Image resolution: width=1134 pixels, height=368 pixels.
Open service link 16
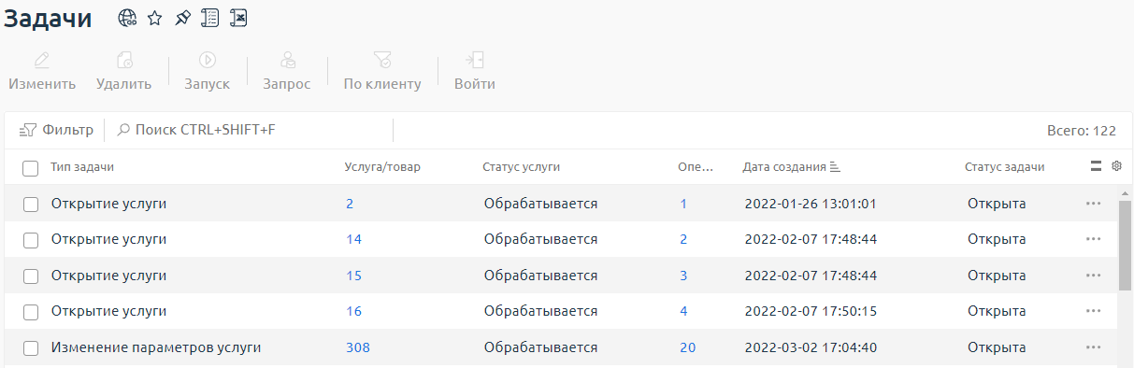pos(353,311)
